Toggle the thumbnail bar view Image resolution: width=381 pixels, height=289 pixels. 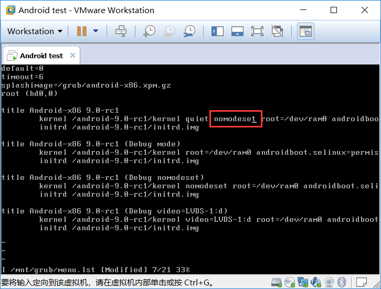pos(237,31)
